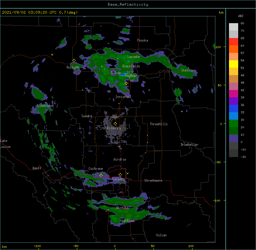
Task: Click the Lake Louise label
Action: 5,144
